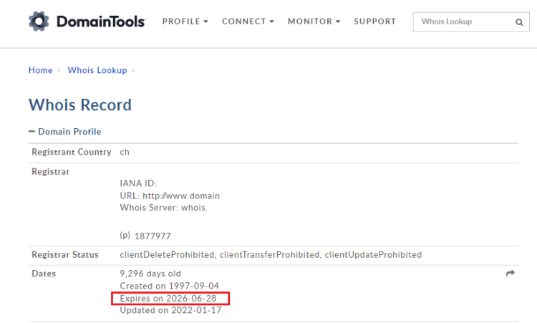Click the magnifier search icon
This screenshot has width=537, height=323.
pyautogui.click(x=519, y=22)
